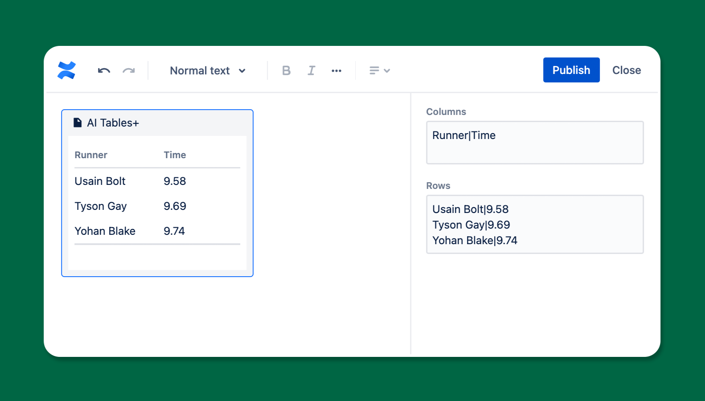Open more formatting options ellipsis
The width and height of the screenshot is (705, 401).
click(x=336, y=70)
